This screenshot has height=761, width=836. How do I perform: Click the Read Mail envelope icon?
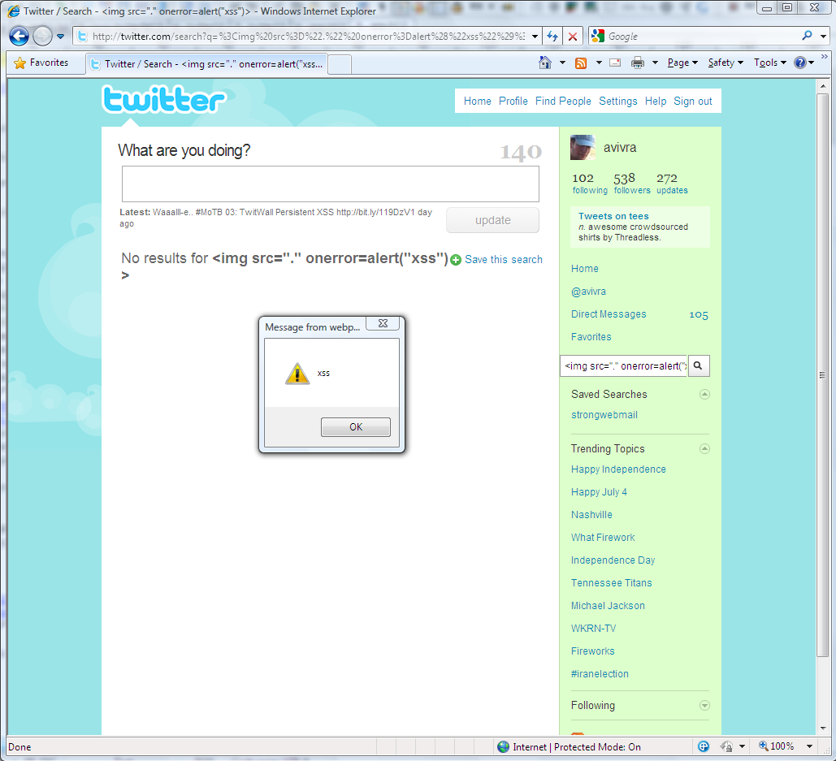(x=615, y=63)
